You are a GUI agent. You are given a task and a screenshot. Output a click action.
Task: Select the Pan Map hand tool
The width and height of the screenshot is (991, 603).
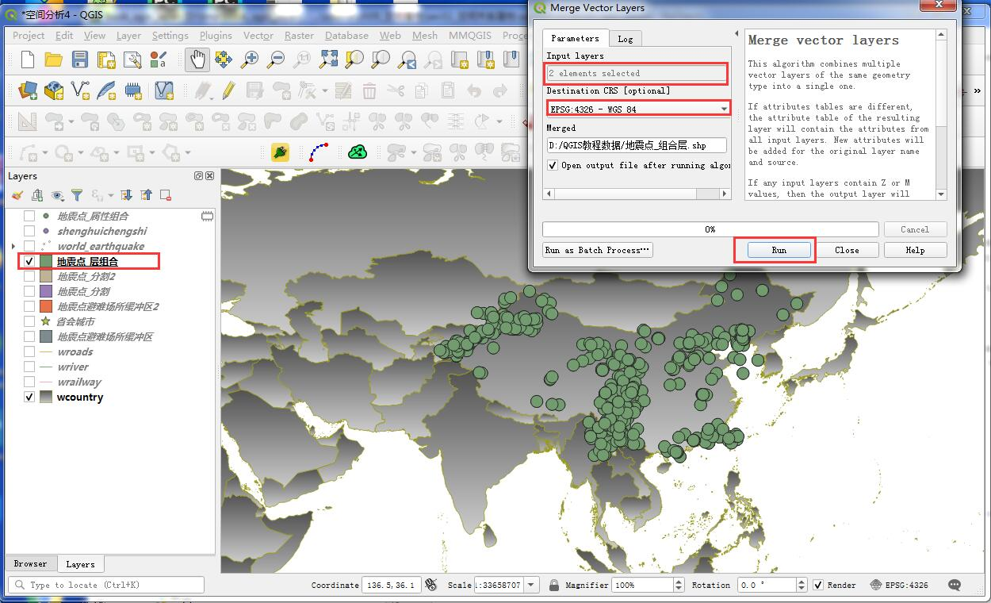click(197, 60)
